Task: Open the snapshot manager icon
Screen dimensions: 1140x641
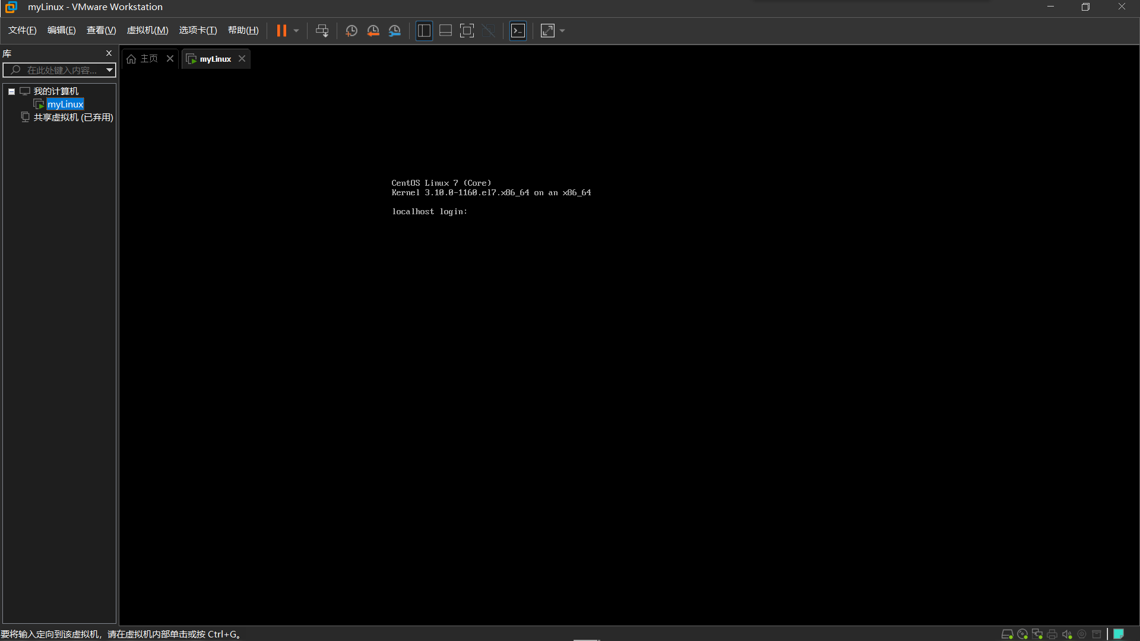Action: pyautogui.click(x=395, y=31)
